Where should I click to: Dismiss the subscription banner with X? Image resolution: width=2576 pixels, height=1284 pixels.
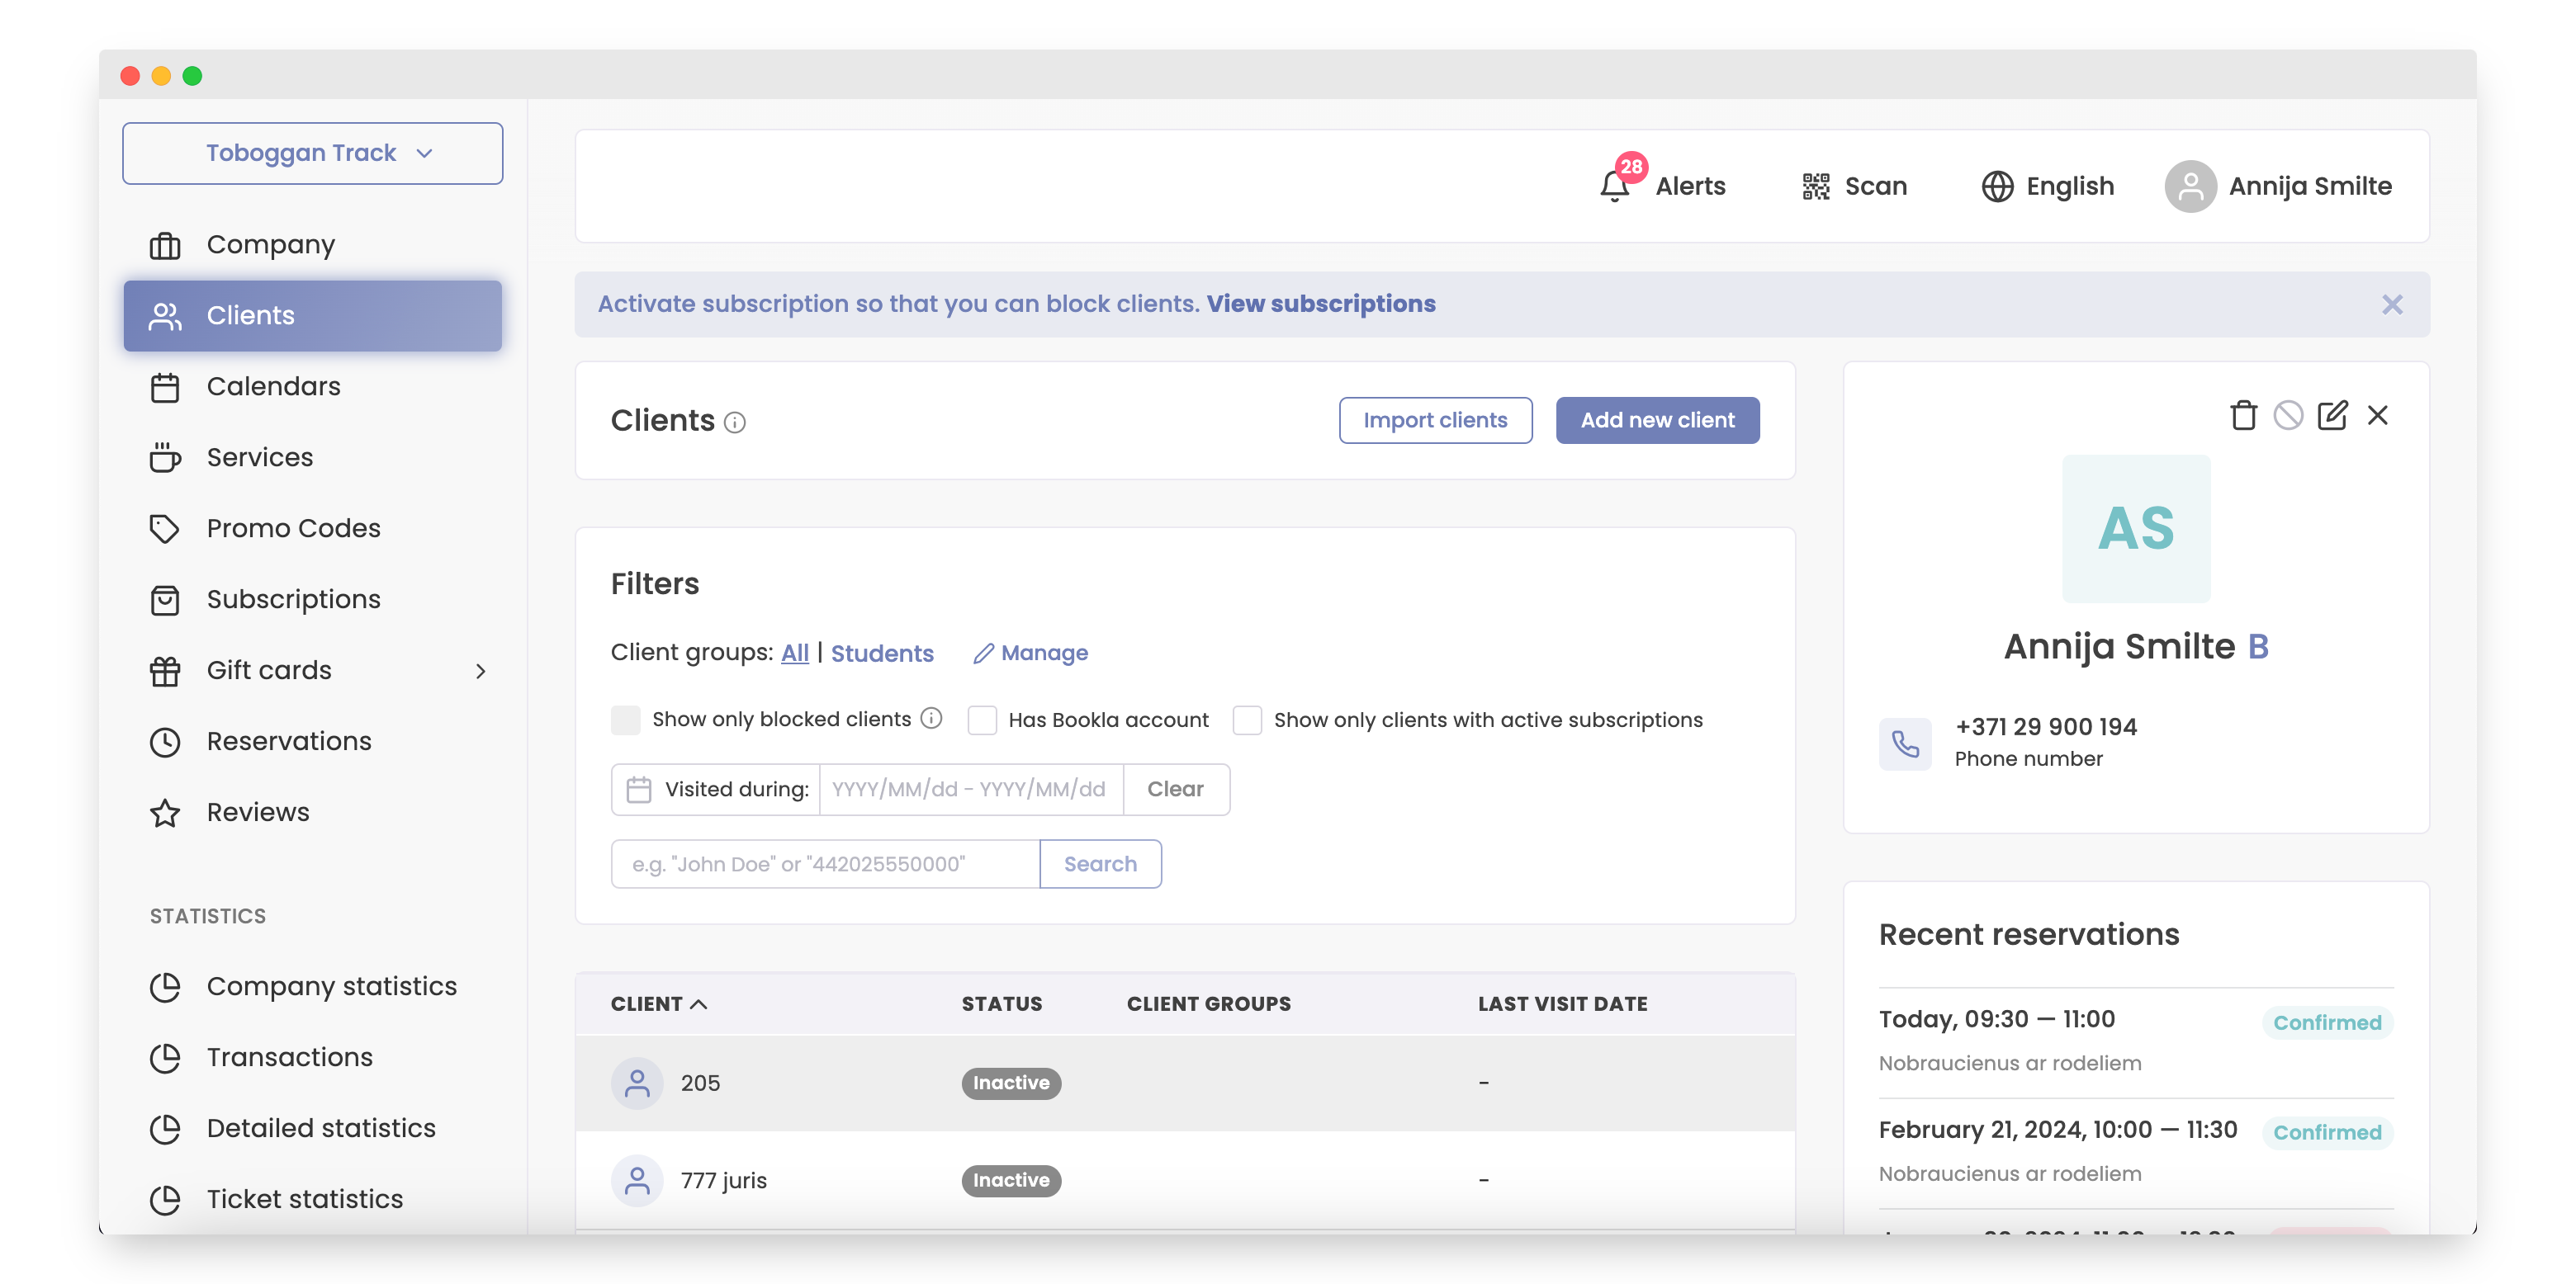(2391, 304)
